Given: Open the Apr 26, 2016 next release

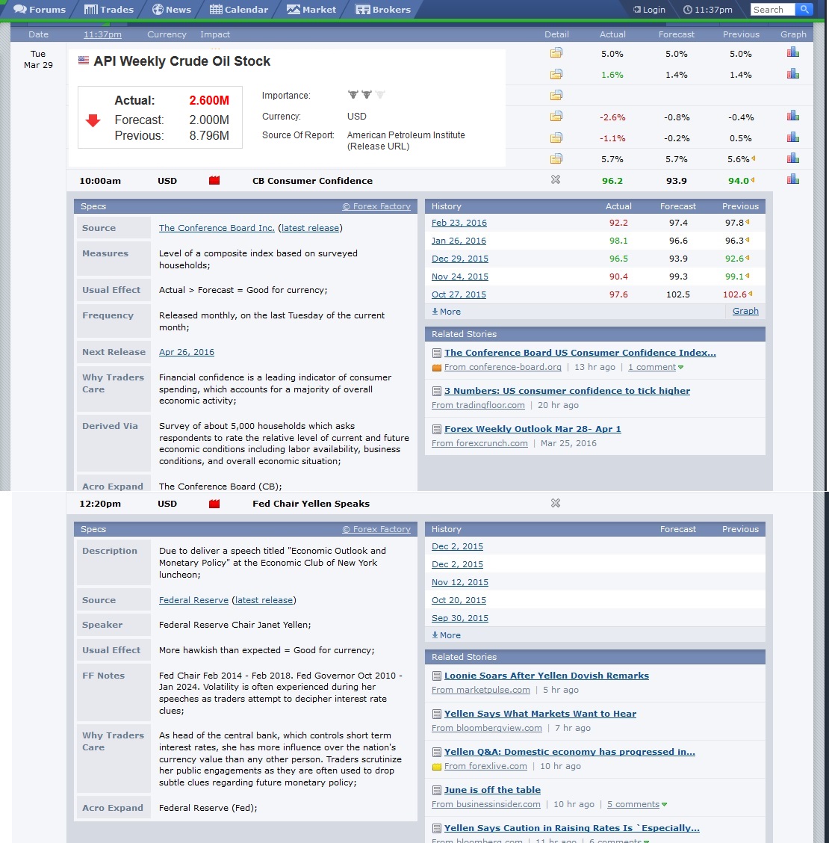Looking at the screenshot, I should pos(187,352).
